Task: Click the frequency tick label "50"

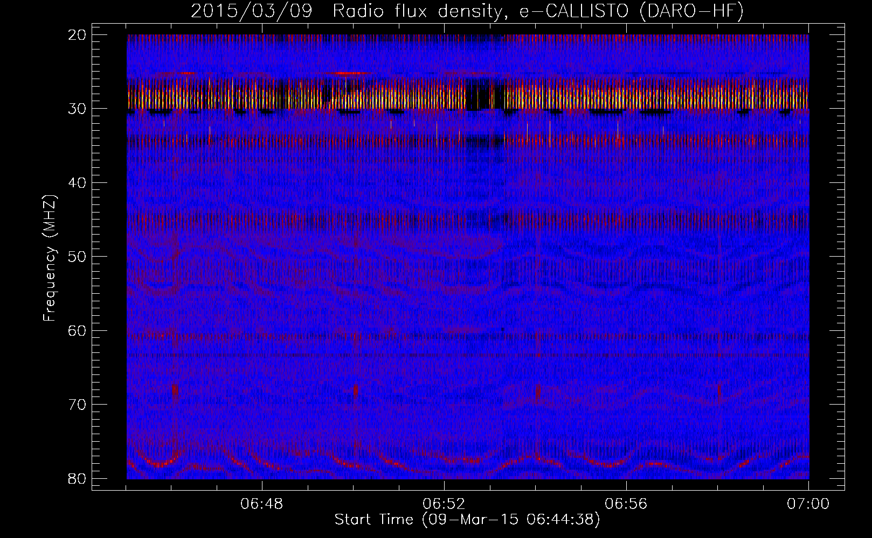Action: (78, 257)
